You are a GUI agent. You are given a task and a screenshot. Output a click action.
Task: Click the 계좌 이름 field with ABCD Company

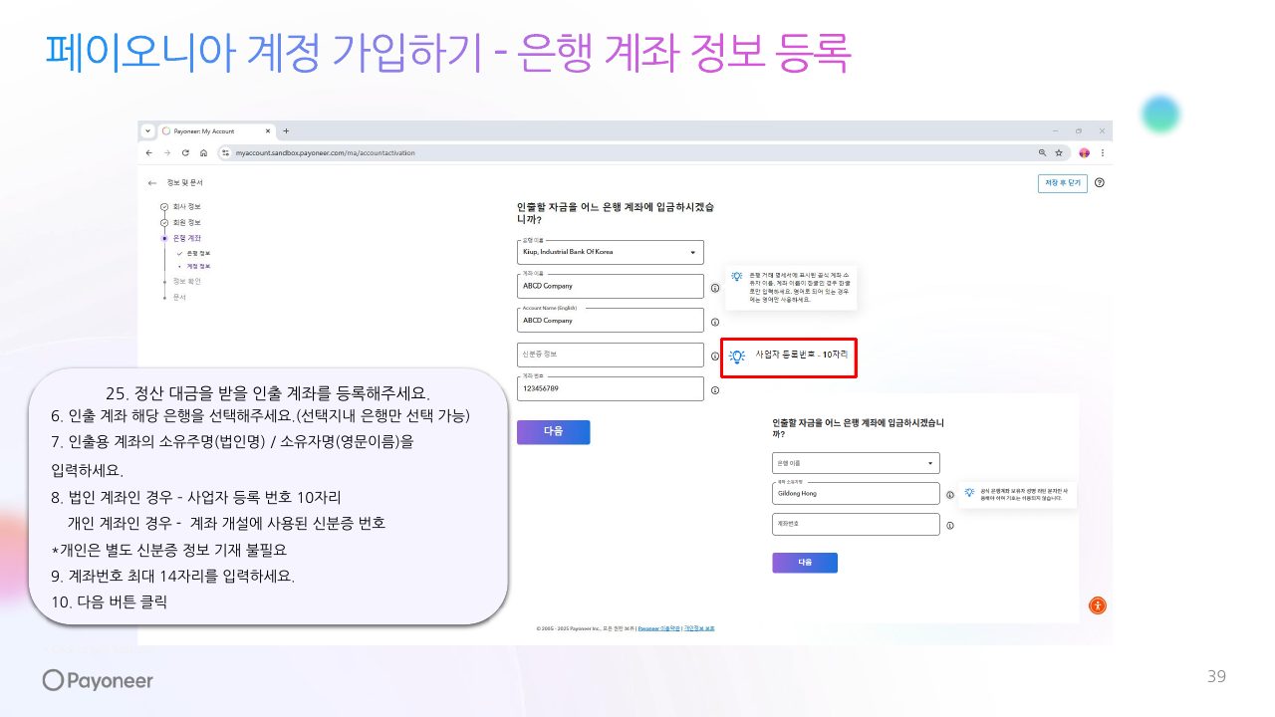click(610, 286)
